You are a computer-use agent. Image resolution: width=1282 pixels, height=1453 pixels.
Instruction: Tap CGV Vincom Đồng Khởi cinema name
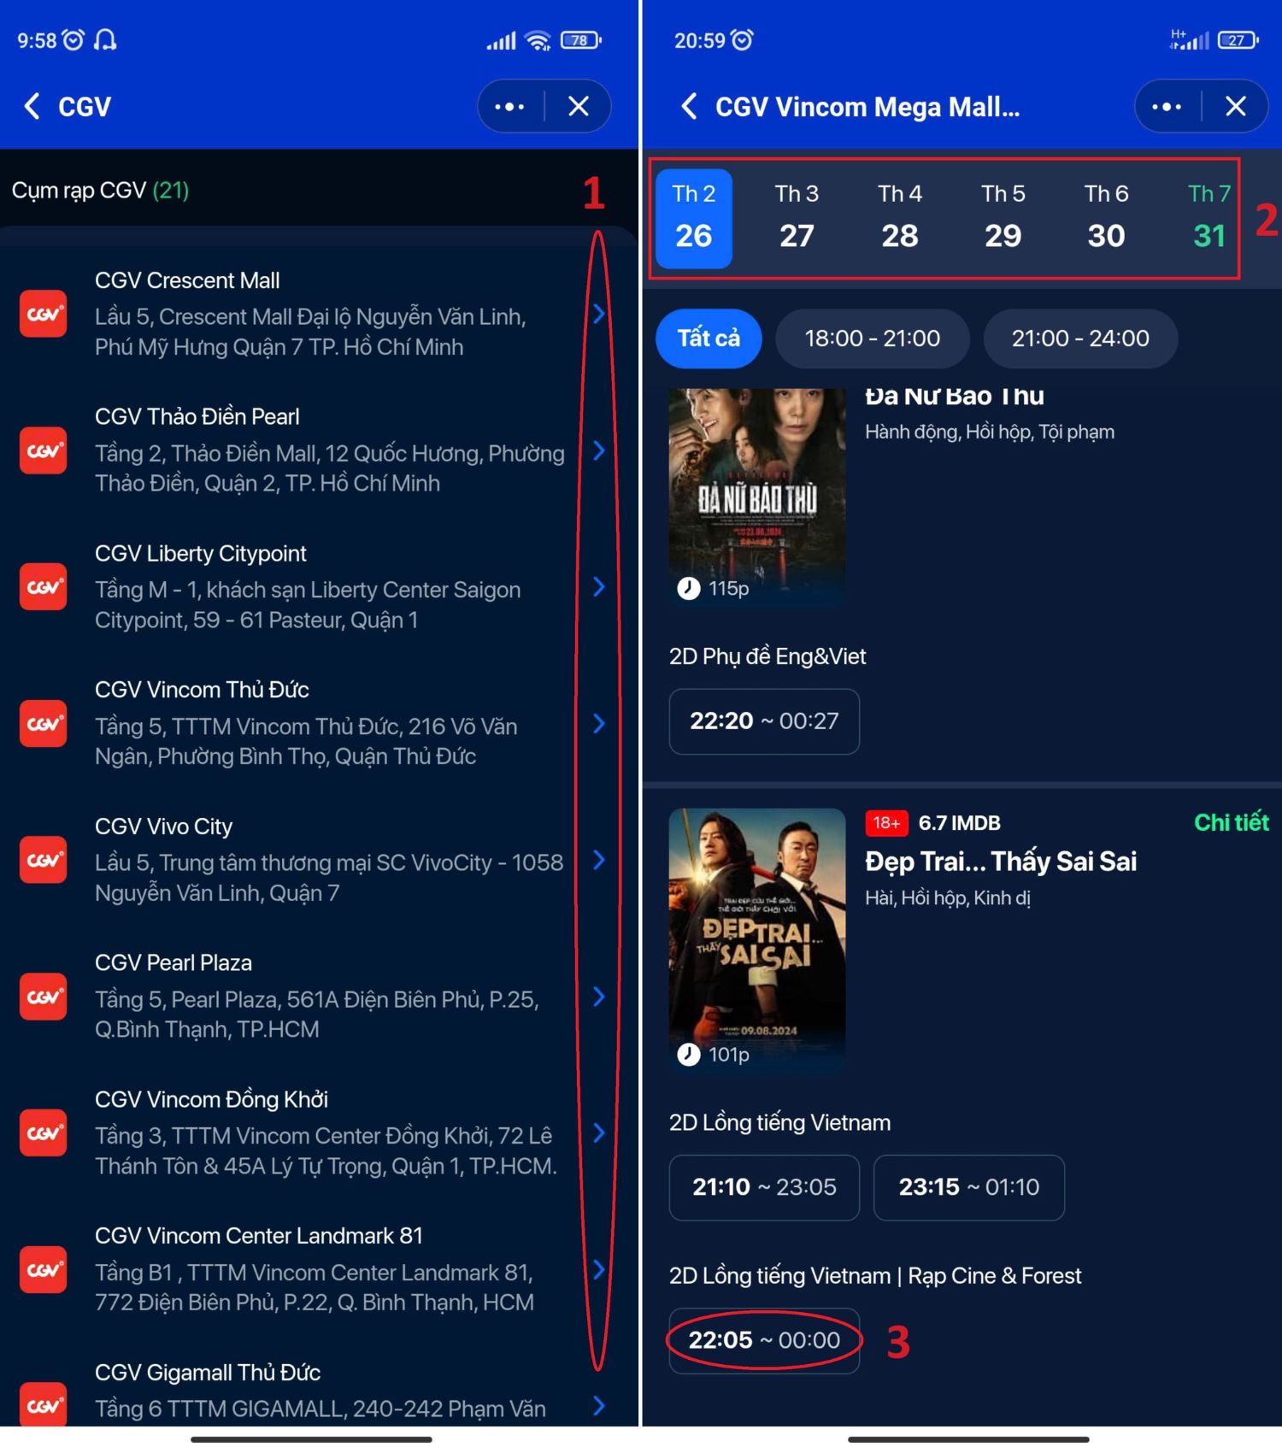tap(211, 1099)
